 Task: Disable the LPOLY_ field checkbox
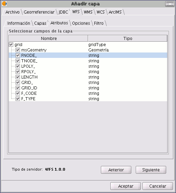coord(18,66)
